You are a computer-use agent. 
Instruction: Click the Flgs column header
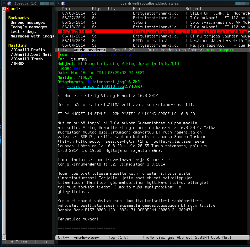point(97,9)
